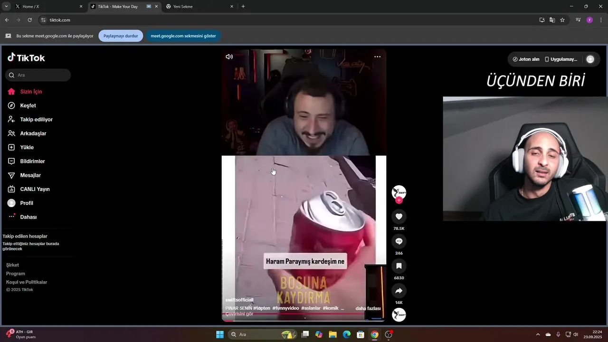Image resolution: width=608 pixels, height=342 pixels.
Task: Open video options three-dot menu
Action: coord(377,57)
